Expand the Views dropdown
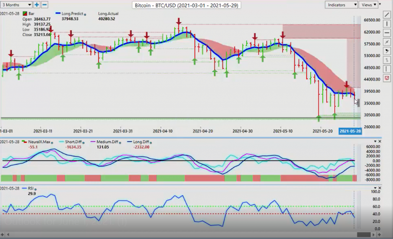Image resolution: width=393 pixels, height=239 pixels. click(x=368, y=5)
